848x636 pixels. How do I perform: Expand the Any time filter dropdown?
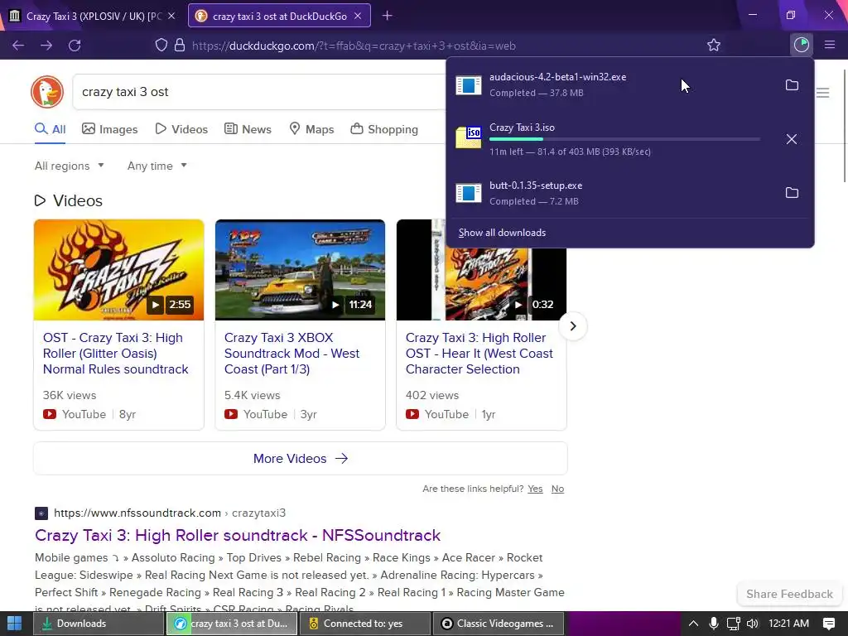(x=157, y=166)
